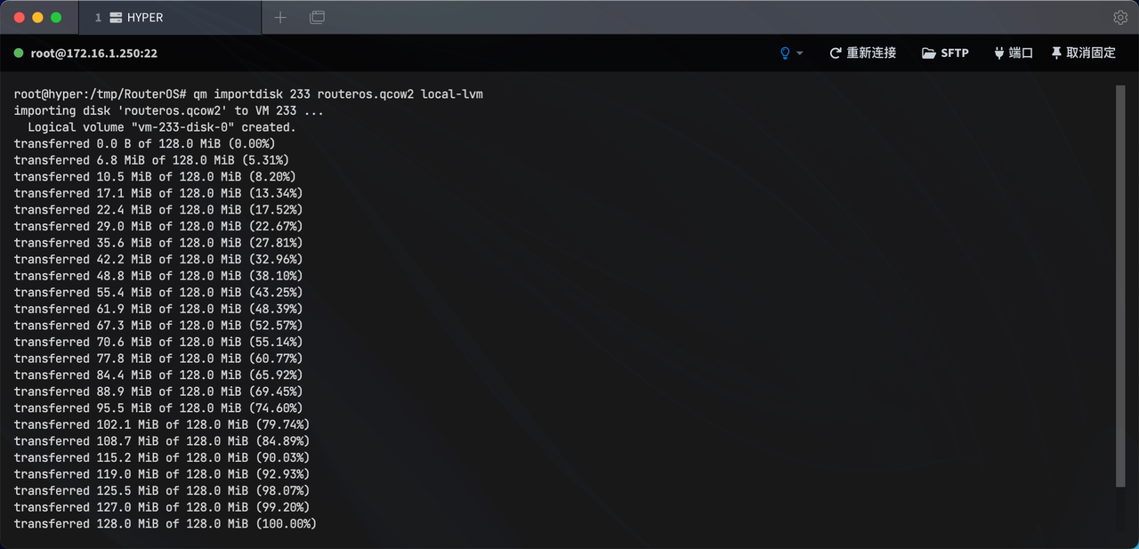The width and height of the screenshot is (1139, 549).
Task: Click the root@172.16.1.250:22 host label
Action: point(94,53)
